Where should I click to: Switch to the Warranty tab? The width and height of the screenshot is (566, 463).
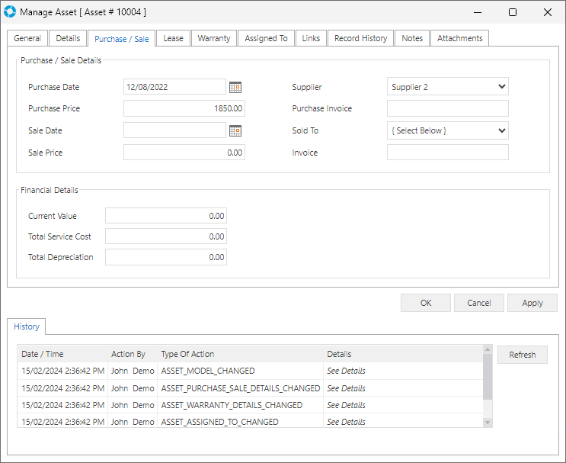click(213, 38)
